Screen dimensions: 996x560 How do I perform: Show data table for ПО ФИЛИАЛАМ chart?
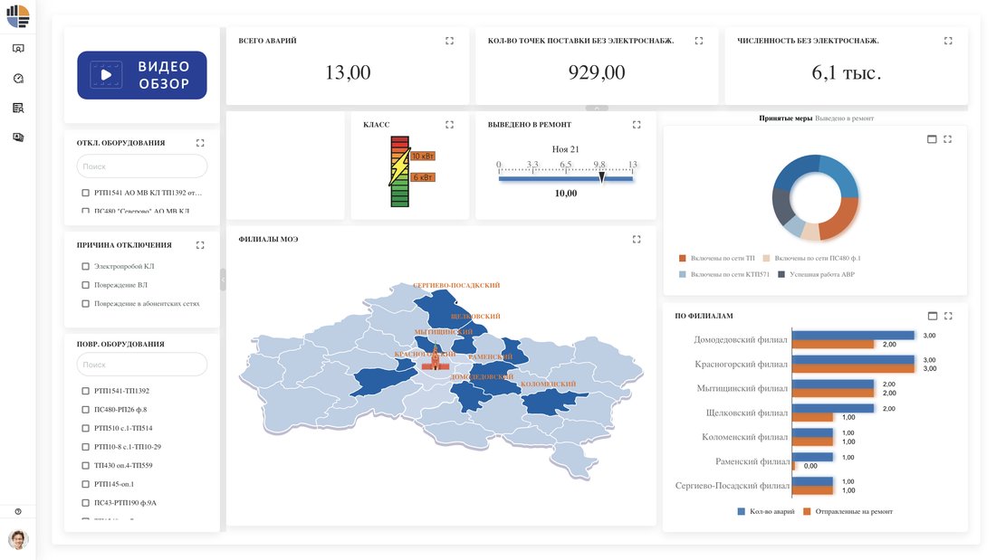click(x=933, y=316)
